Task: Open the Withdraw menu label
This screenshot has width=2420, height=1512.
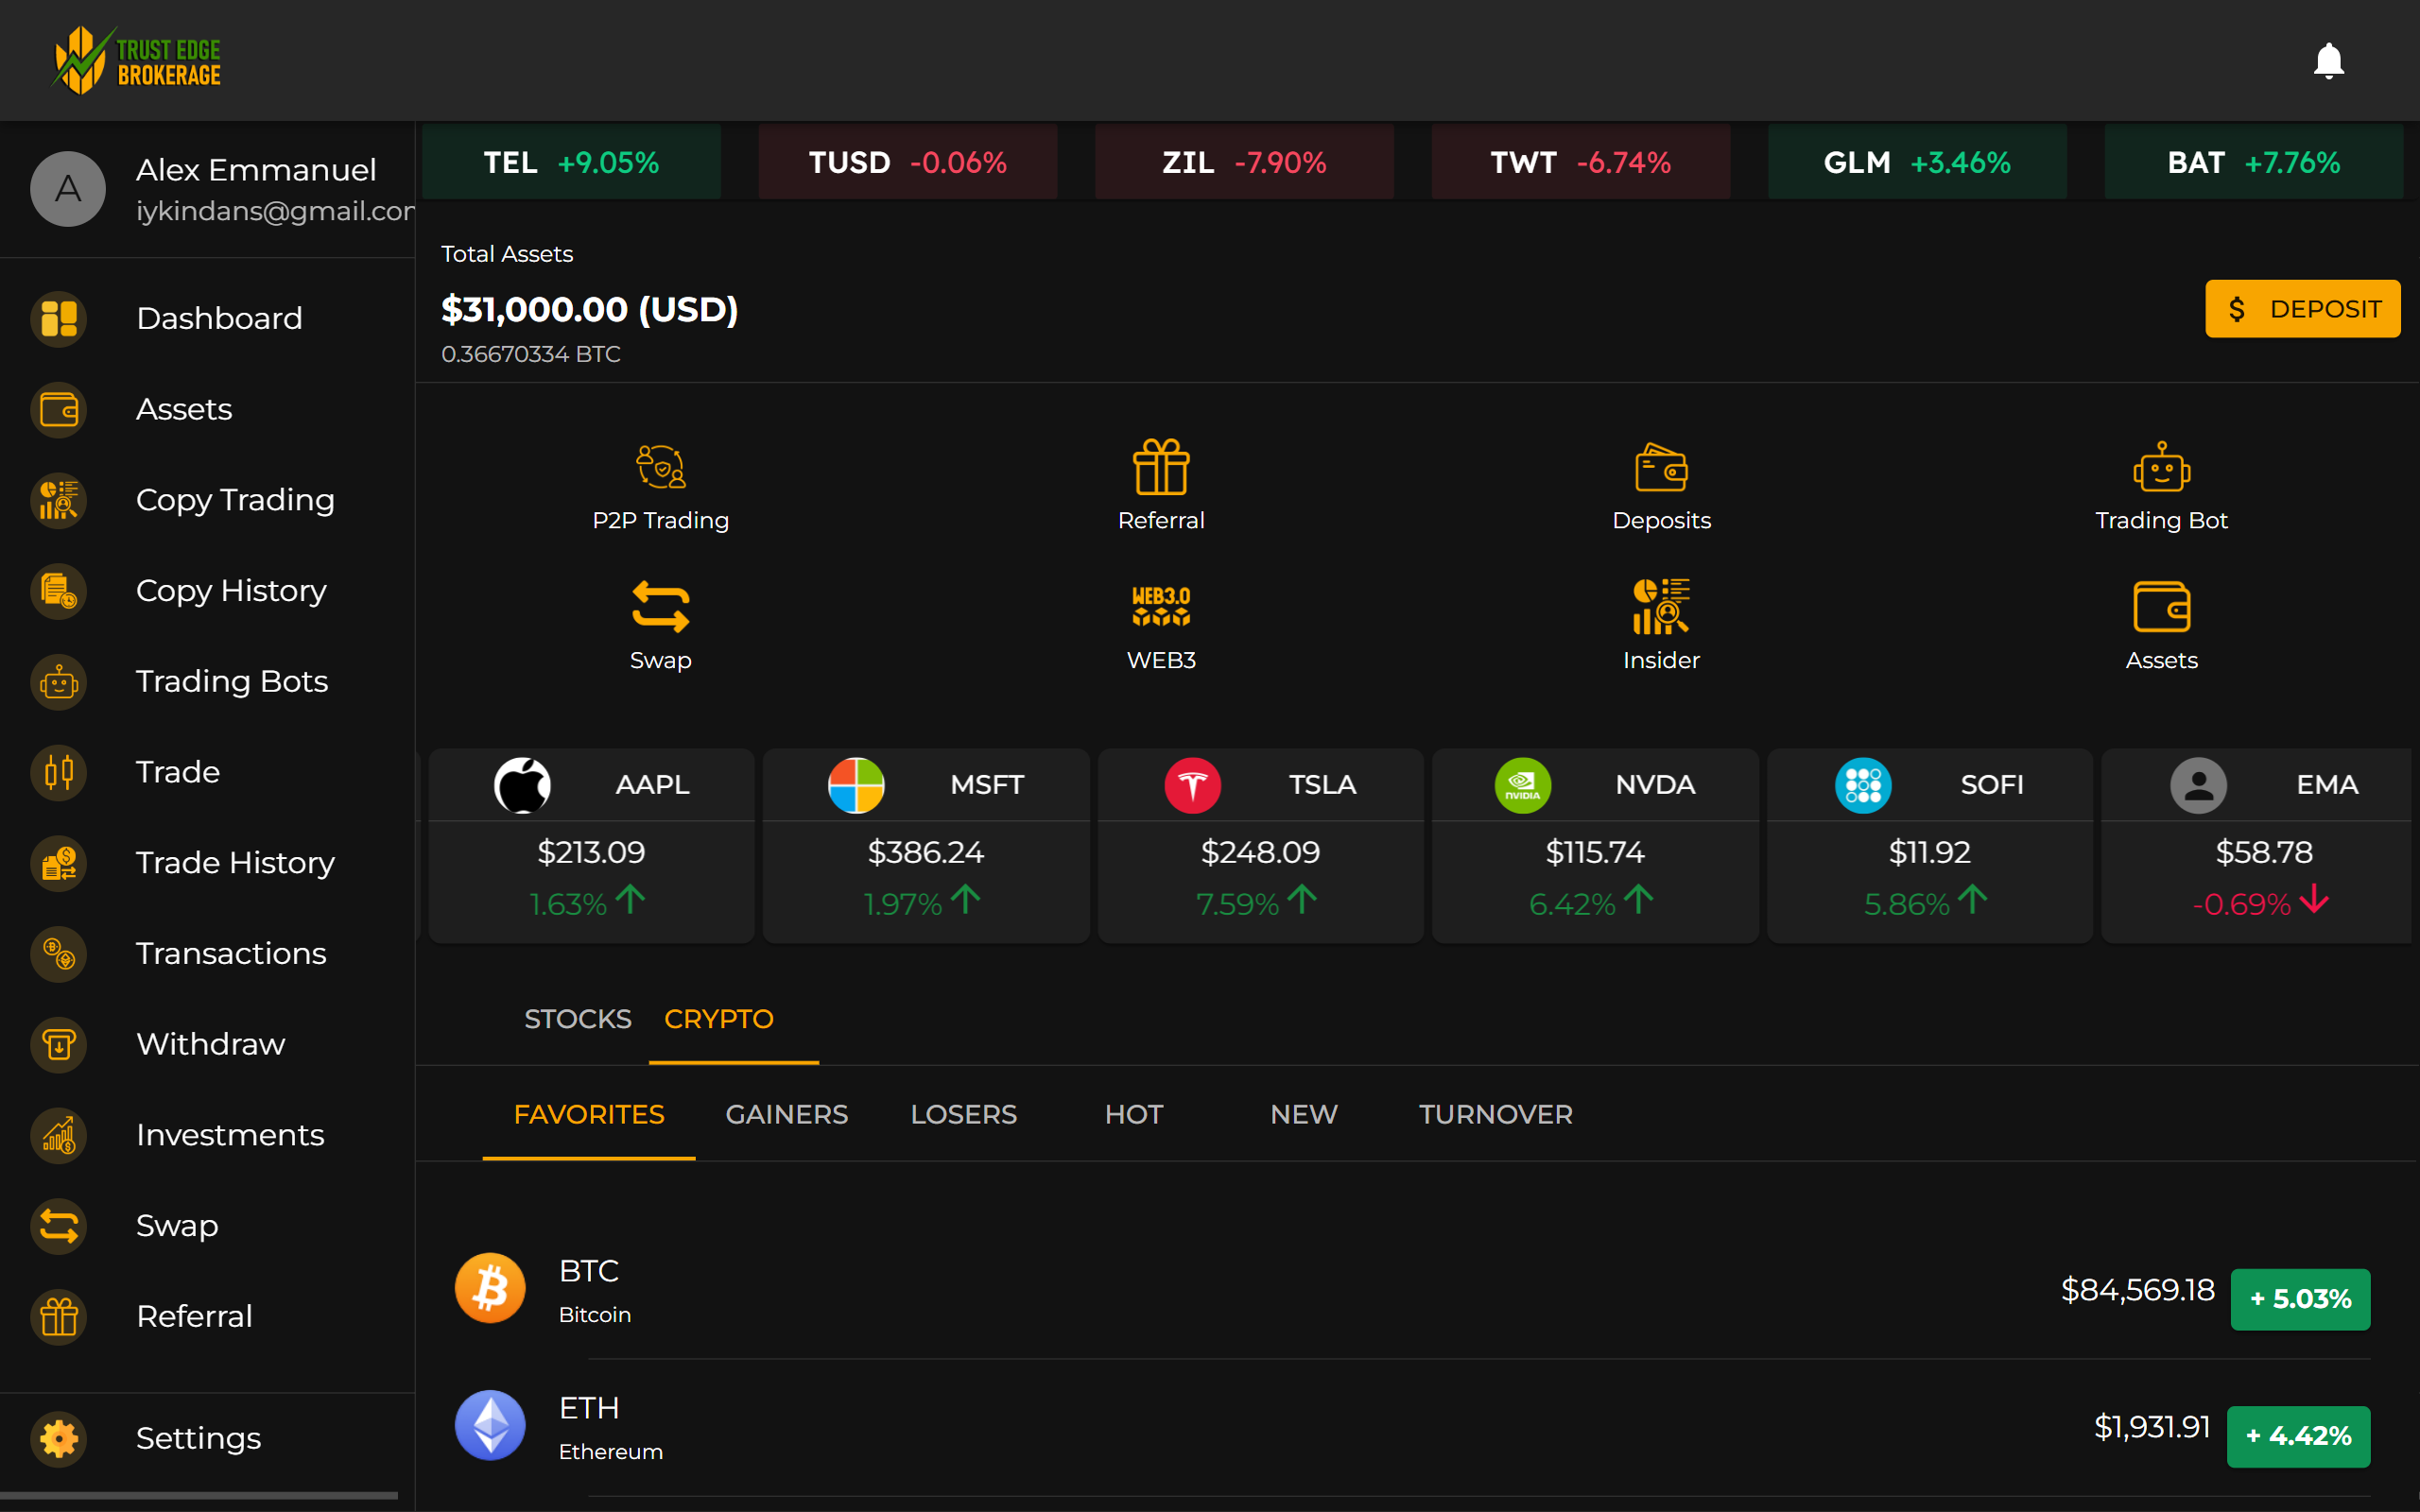Action: (211, 1045)
